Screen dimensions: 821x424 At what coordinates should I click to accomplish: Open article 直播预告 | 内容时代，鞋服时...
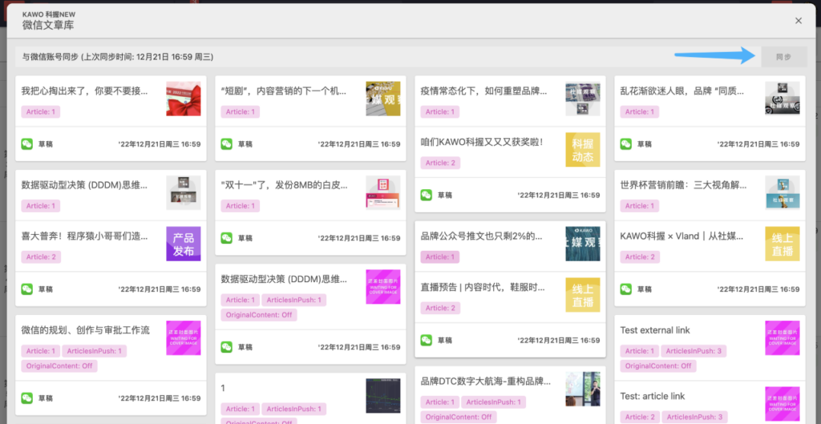[x=483, y=288]
